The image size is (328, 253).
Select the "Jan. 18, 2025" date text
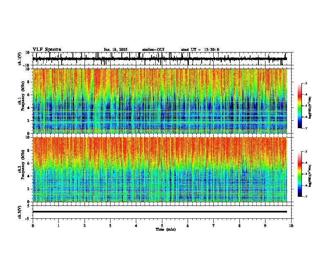coord(116,50)
